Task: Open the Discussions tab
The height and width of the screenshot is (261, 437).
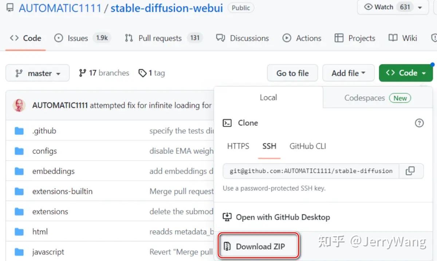Action: click(x=243, y=38)
